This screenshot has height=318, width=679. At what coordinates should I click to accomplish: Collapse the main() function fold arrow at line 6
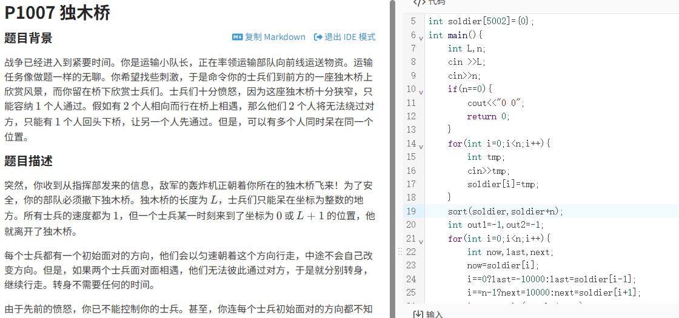421,38
